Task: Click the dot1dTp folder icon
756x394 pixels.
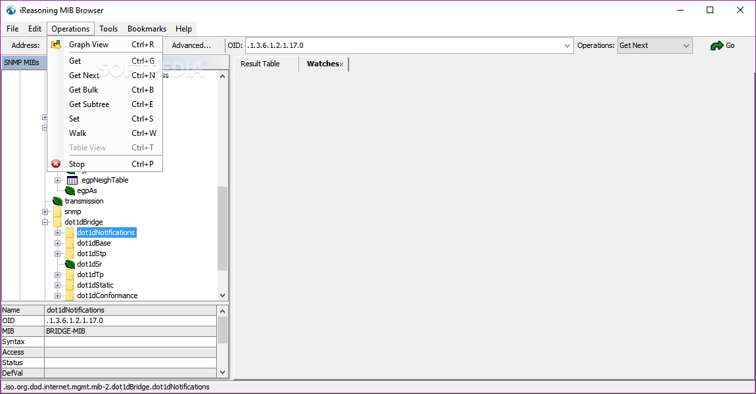Action: click(70, 274)
